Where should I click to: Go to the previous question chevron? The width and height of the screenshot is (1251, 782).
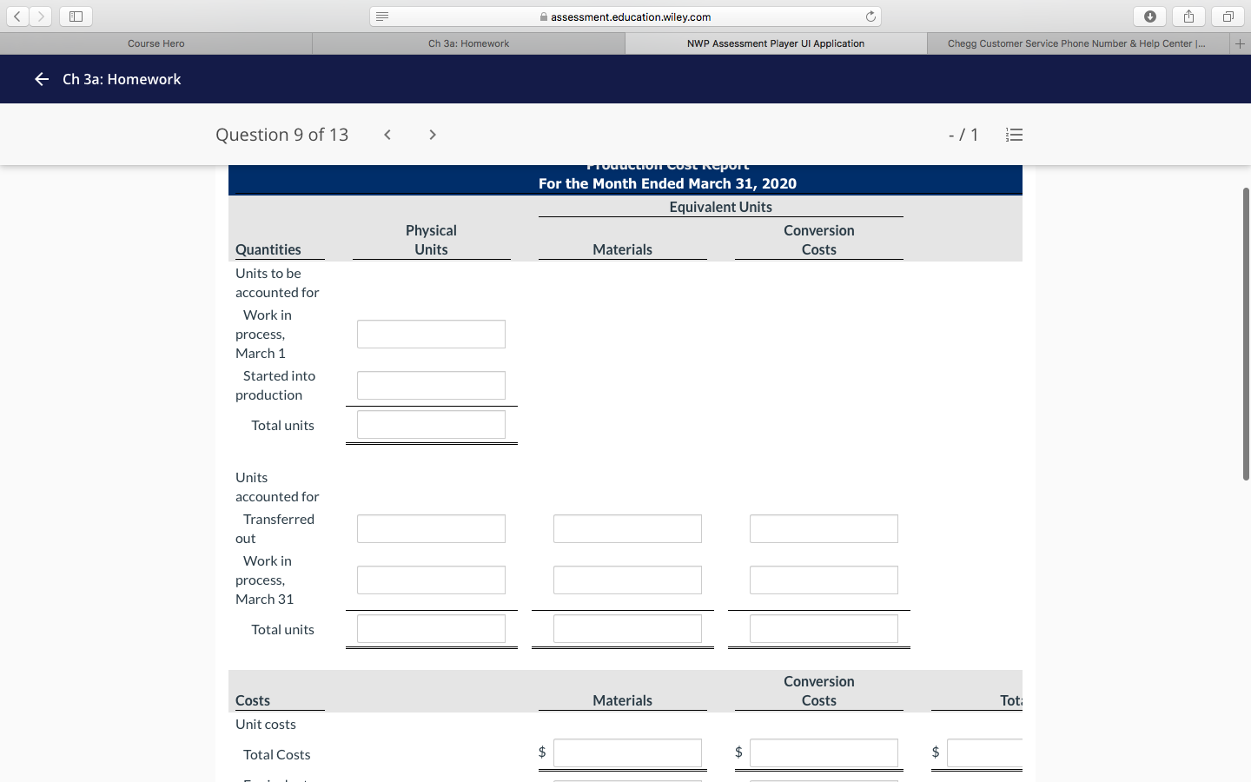[387, 135]
